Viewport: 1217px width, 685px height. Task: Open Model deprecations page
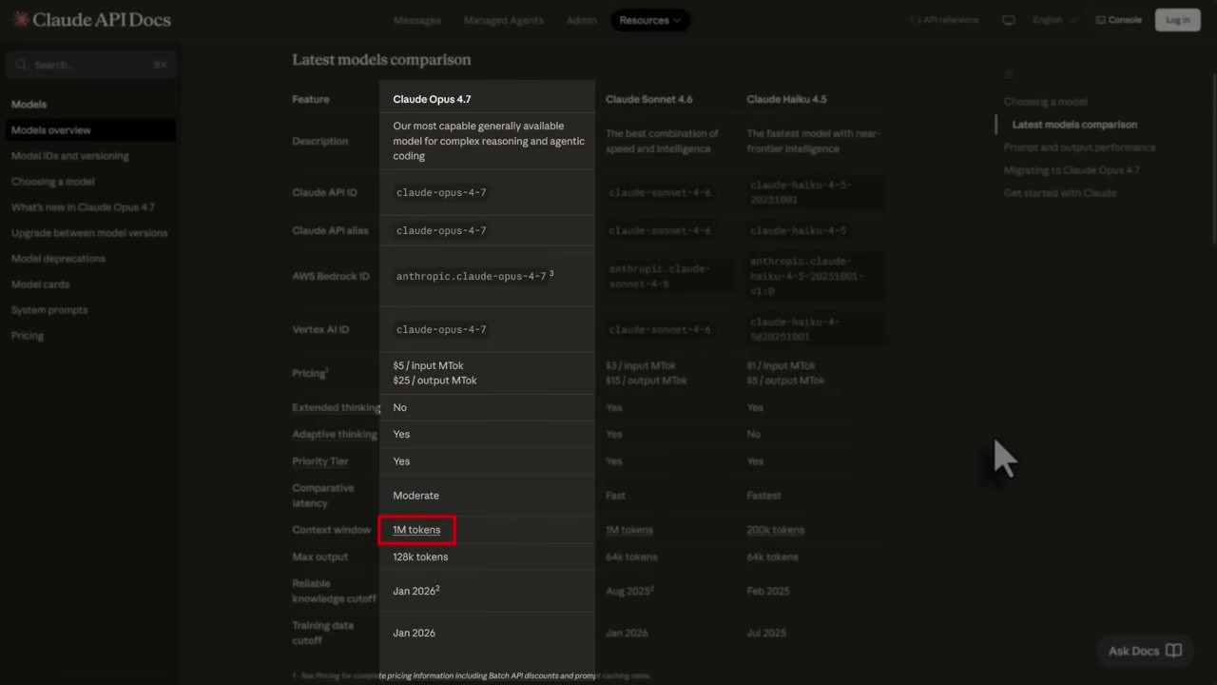[58, 259]
